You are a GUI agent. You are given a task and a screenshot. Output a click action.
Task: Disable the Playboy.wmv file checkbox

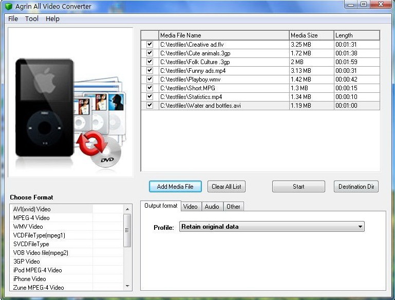coord(149,79)
